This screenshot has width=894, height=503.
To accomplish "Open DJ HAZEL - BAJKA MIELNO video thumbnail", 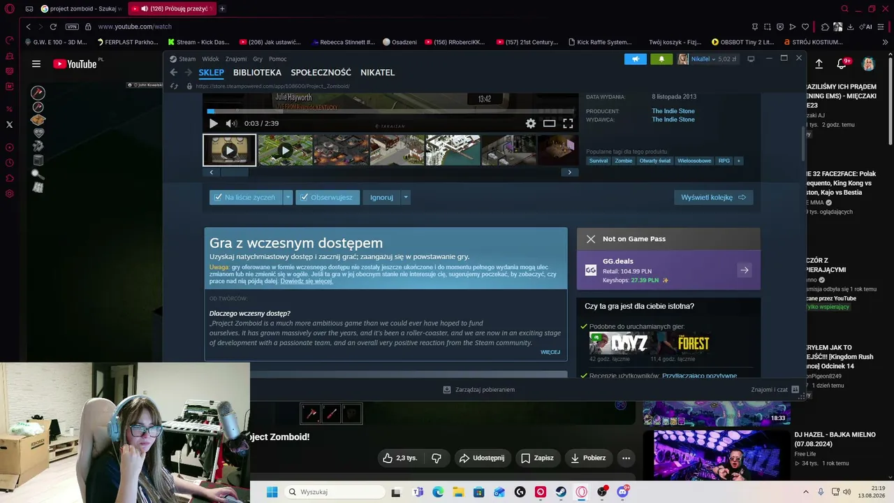I will [x=717, y=455].
